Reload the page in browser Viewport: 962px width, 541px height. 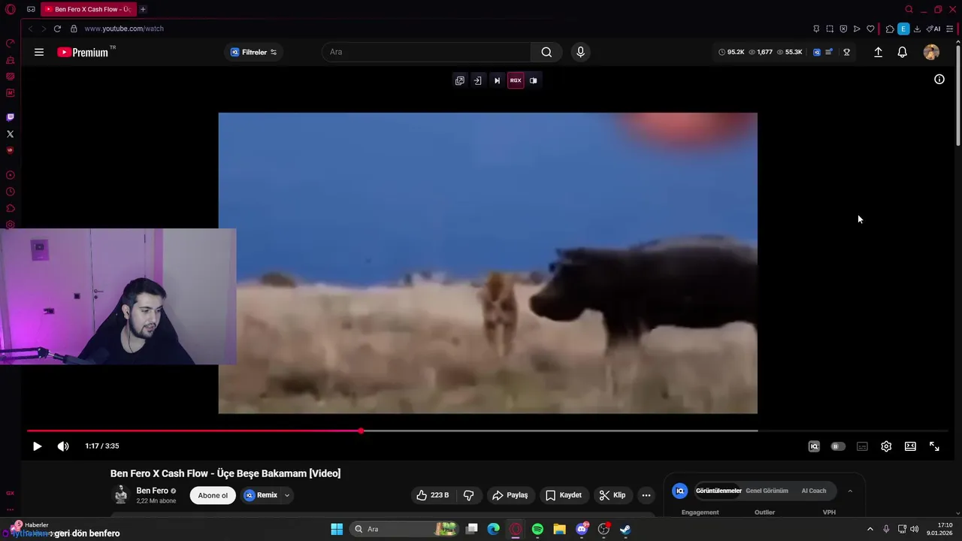(x=57, y=29)
